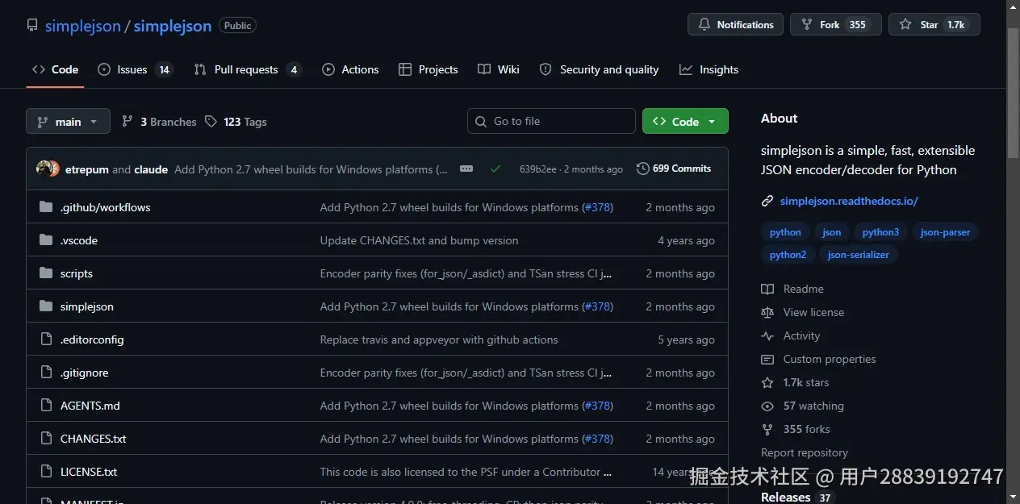1020x504 pixels.
Task: Open Security and quality tab
Action: coord(600,69)
